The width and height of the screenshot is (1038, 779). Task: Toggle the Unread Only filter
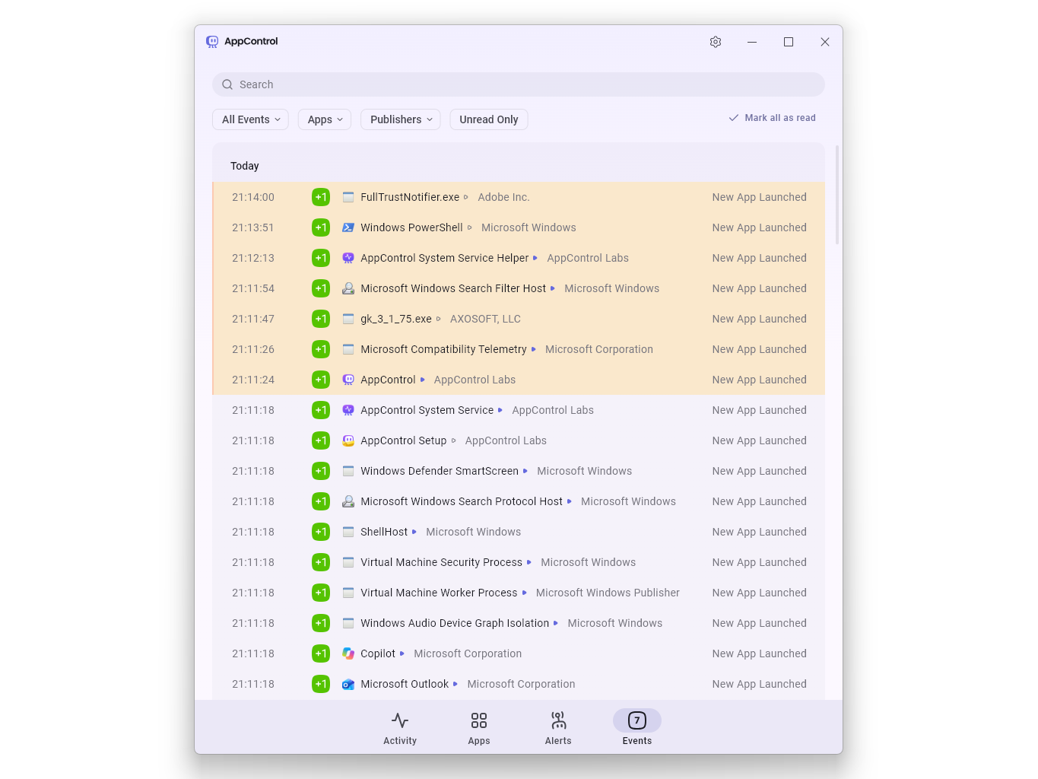pyautogui.click(x=489, y=119)
